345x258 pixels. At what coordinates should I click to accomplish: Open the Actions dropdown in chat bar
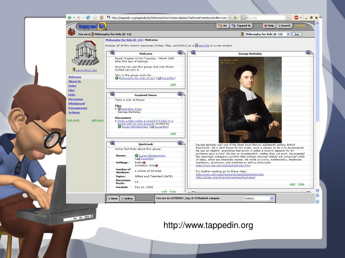[272, 198]
